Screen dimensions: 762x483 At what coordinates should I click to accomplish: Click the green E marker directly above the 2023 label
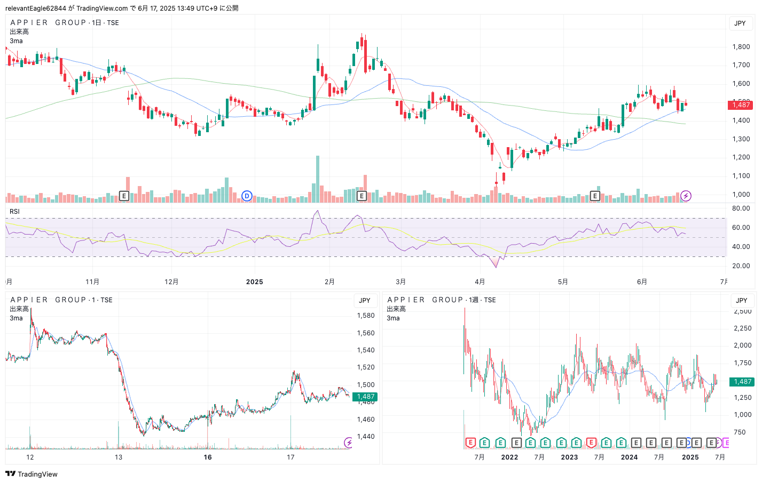[x=576, y=442]
